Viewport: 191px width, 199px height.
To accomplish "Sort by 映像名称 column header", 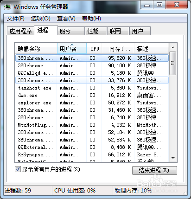I will coord(36,49).
